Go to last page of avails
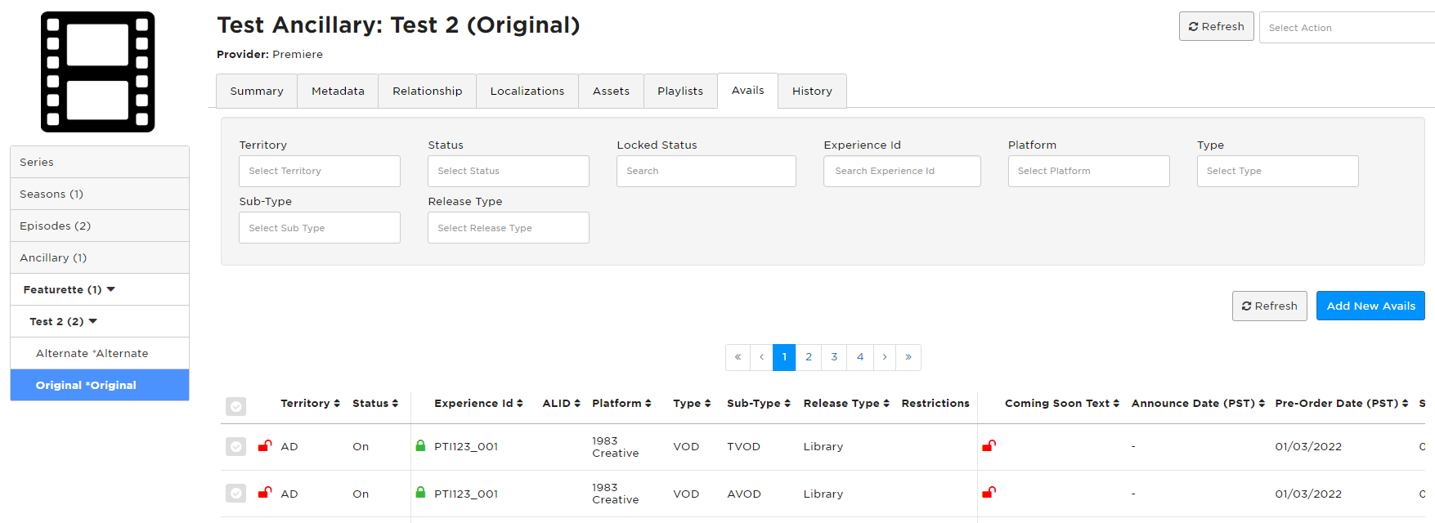Image resolution: width=1435 pixels, height=523 pixels. pos(908,357)
